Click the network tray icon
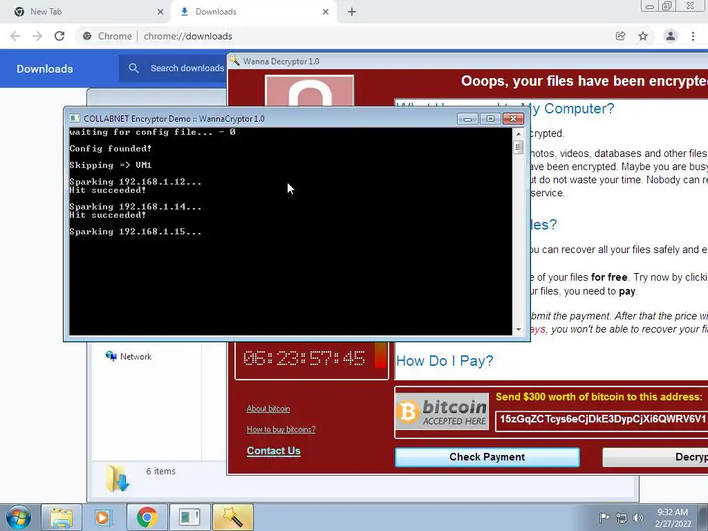This screenshot has height=531, width=708. pyautogui.click(x=622, y=518)
